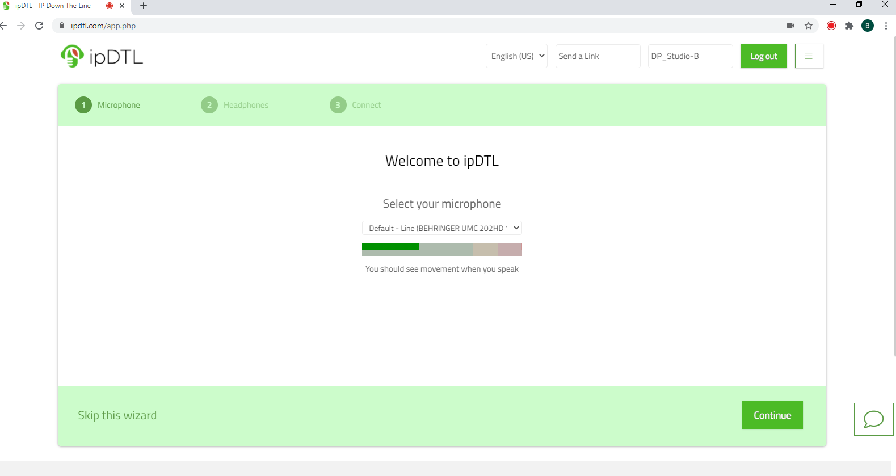Open the Chrome profile avatar B
This screenshot has height=476, width=896.
868,26
